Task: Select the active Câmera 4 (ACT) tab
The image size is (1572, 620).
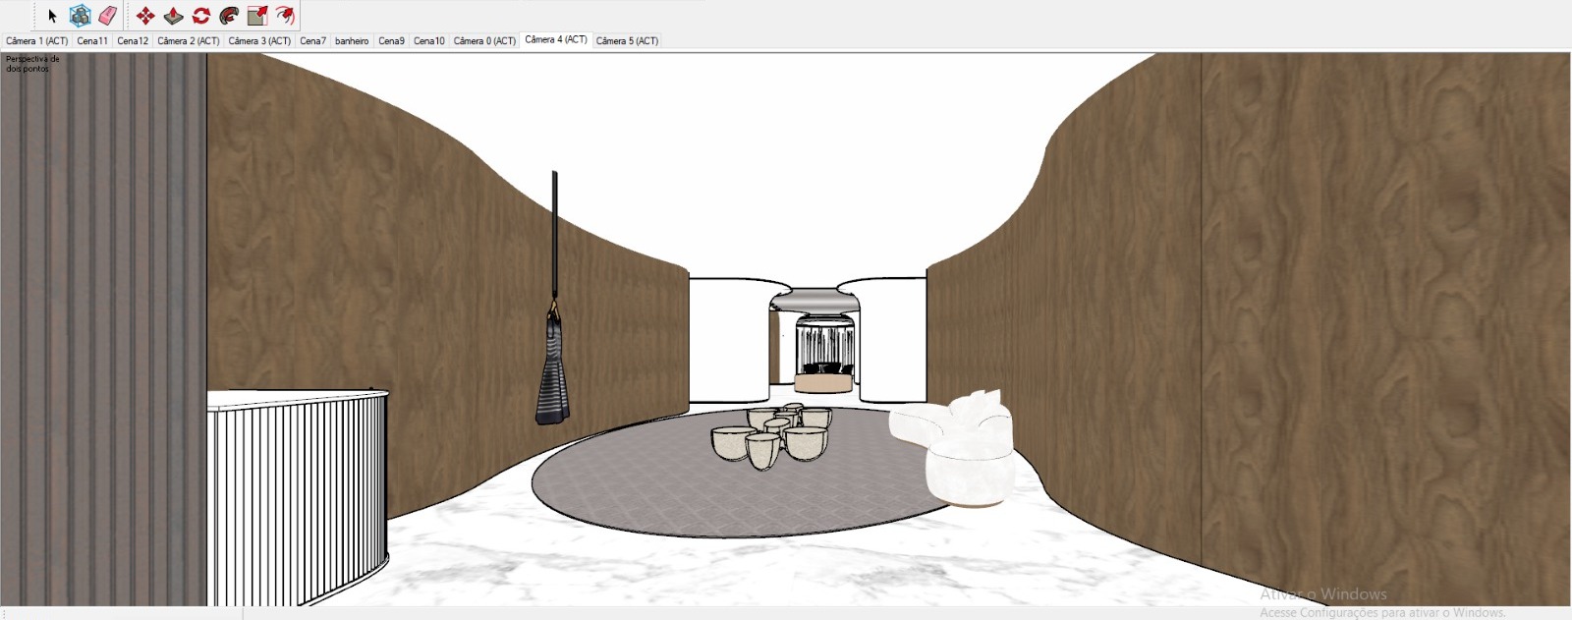Action: click(556, 39)
